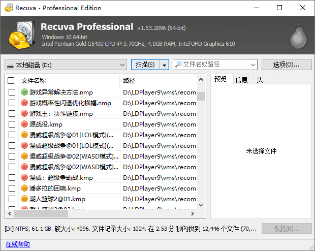Image resolution: width=315 pixels, height=251 pixels.
Task: Select the file name 游戏概率性闪退优化横幅.nmp
Action: click(x=70, y=103)
